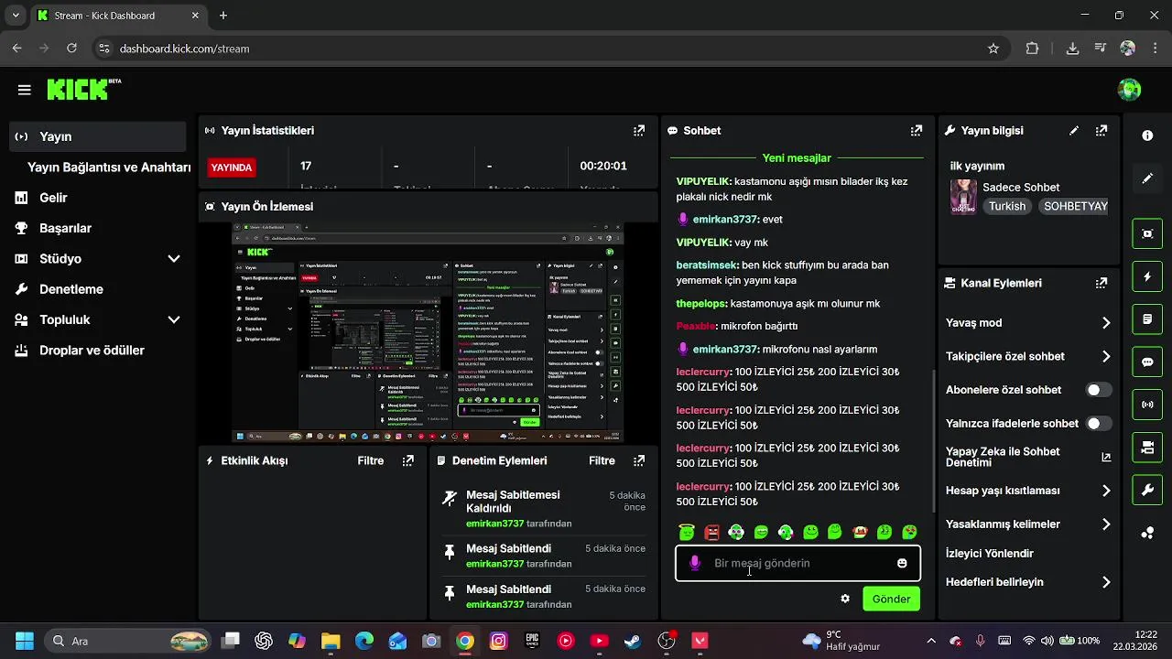Expand the Stüdyo sidebar section
Image resolution: width=1172 pixels, height=659 pixels.
(174, 259)
